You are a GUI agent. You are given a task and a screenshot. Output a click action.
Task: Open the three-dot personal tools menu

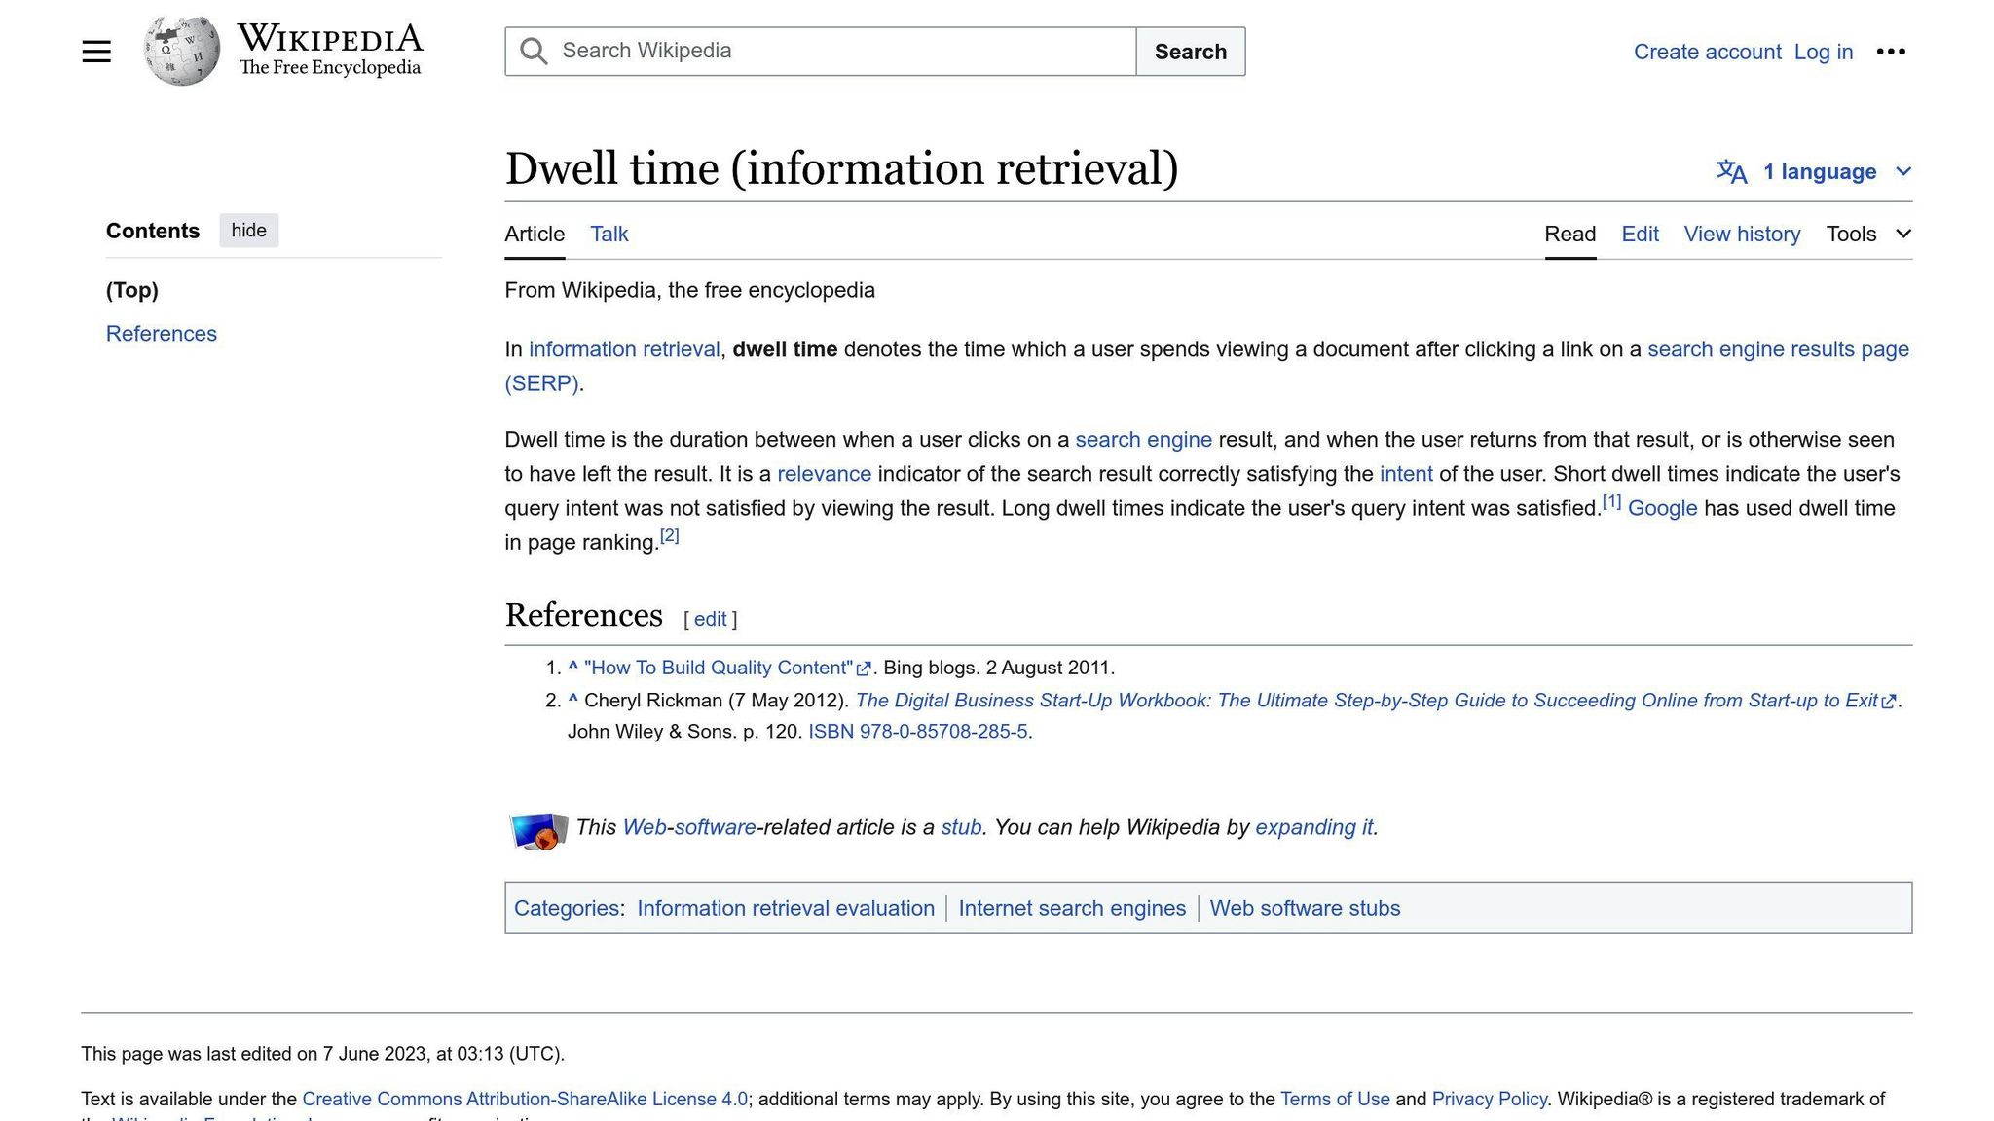click(1890, 52)
